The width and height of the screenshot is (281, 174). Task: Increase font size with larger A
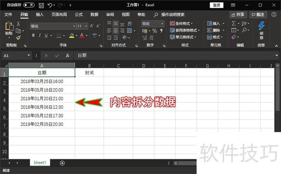click(x=92, y=26)
